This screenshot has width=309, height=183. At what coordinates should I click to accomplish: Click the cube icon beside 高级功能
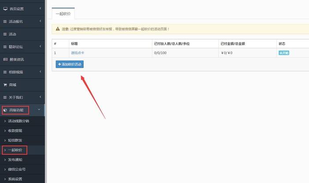point(5,110)
